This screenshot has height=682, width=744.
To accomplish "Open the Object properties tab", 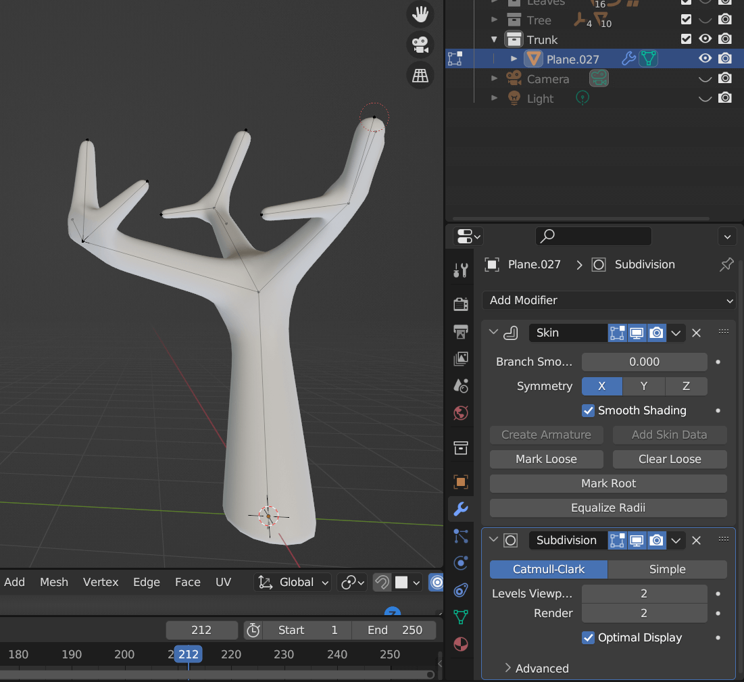I will (461, 482).
